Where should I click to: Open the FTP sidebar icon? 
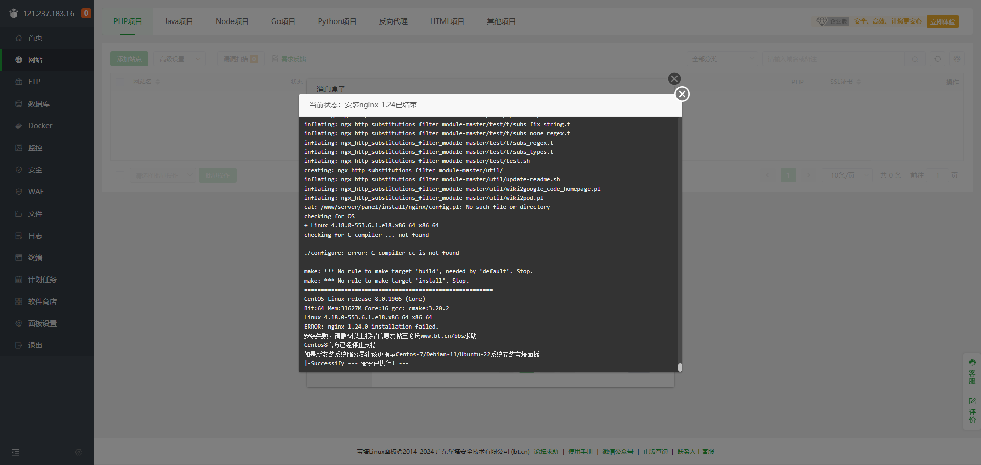coord(19,82)
